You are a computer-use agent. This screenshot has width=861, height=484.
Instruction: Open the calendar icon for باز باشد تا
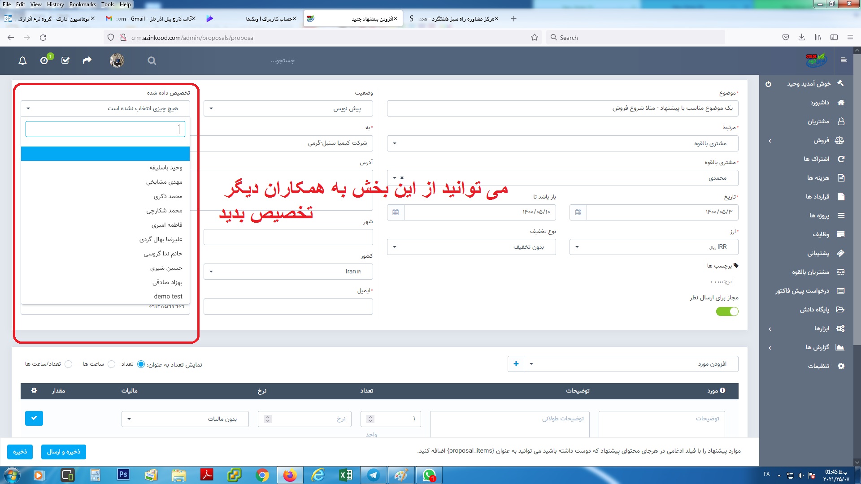point(396,212)
